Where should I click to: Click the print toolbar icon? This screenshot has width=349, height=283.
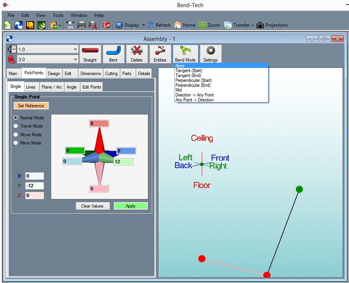[x=81, y=25]
